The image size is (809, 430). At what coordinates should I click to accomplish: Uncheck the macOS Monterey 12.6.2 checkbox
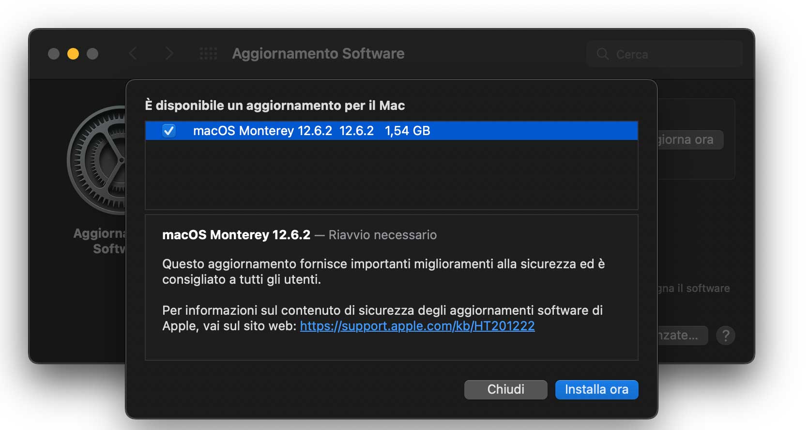(169, 131)
